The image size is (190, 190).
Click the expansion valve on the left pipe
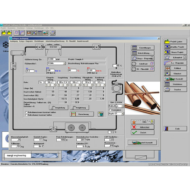click(13, 66)
